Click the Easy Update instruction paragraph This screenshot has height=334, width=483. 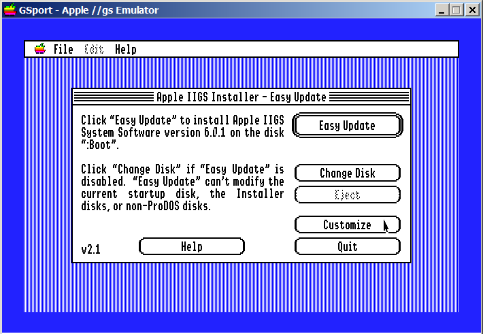click(182, 132)
